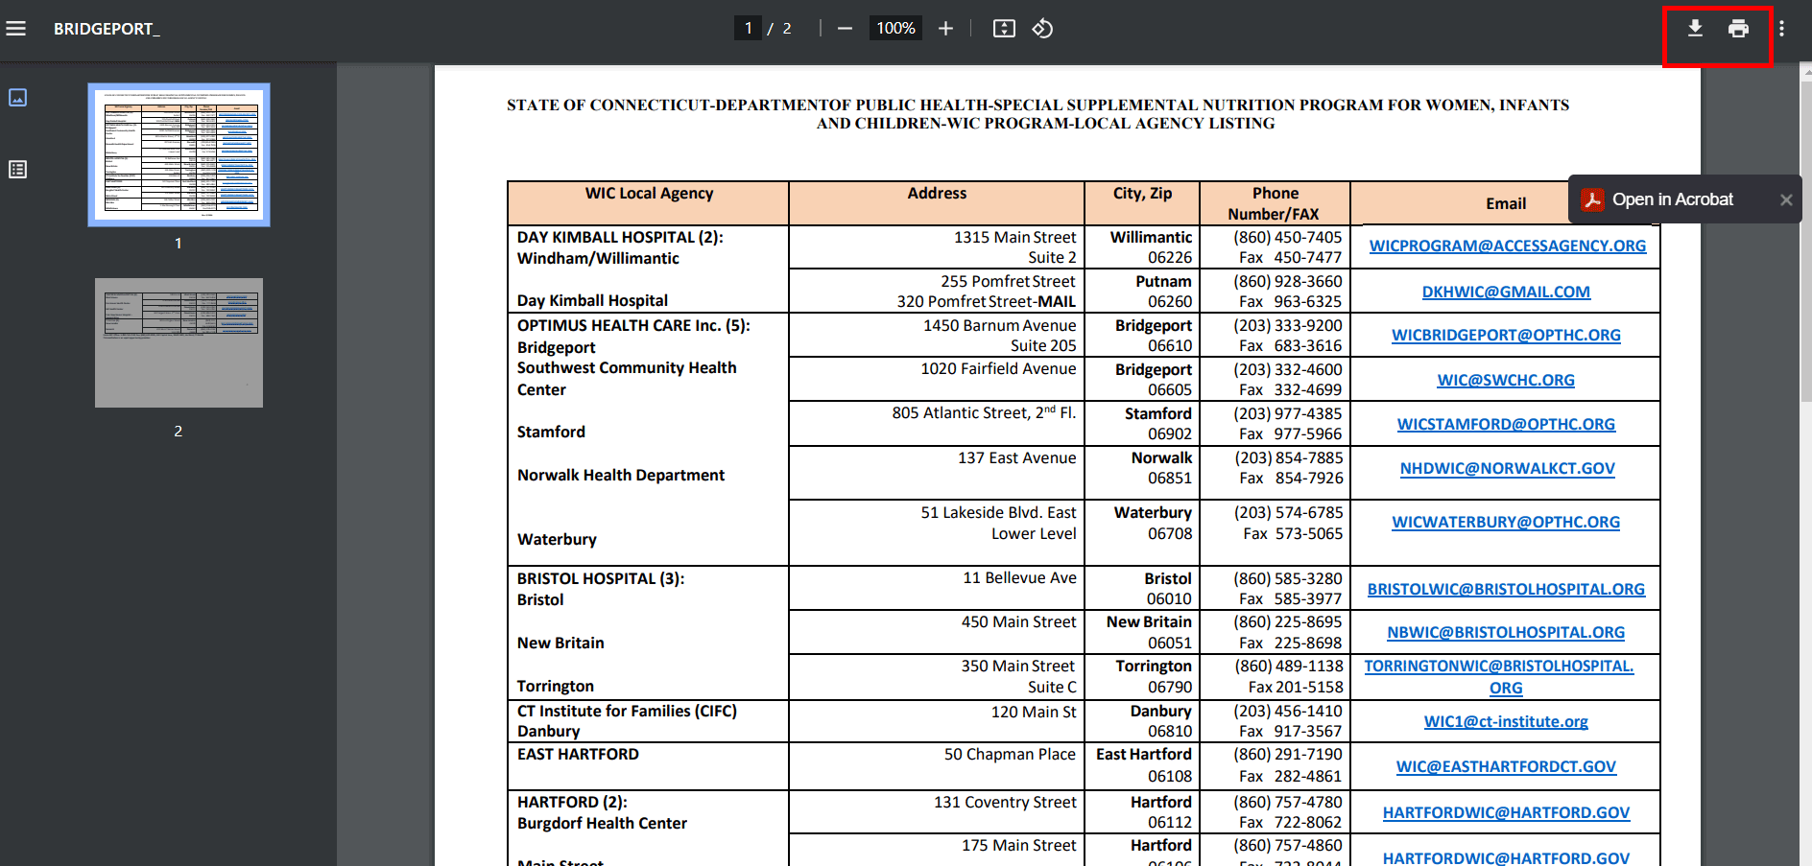Click the '1020 Fairfield Avenue' address
The width and height of the screenshot is (1812, 866).
tap(998, 369)
